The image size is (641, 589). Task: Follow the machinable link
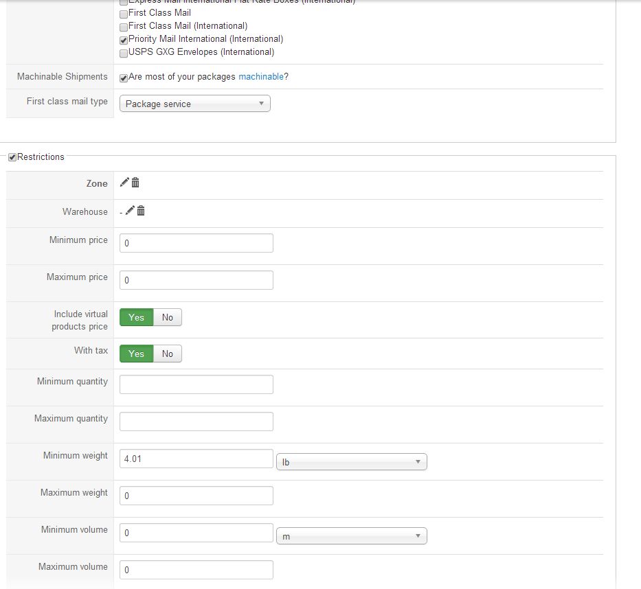click(261, 77)
